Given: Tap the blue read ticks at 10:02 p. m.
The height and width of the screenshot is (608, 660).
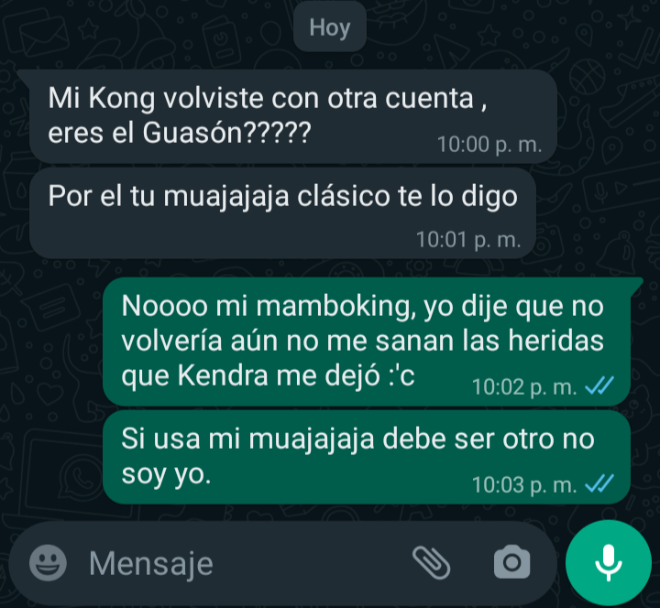Looking at the screenshot, I should (599, 385).
